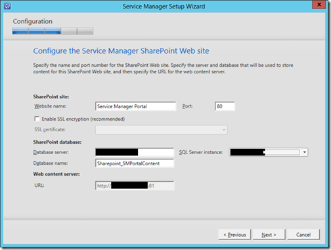This screenshot has height=250, width=331.
Task: Click the Database server input field
Action: click(135, 152)
